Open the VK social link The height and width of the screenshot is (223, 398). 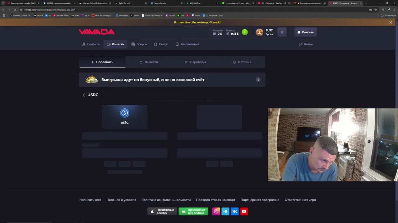pyautogui.click(x=235, y=212)
